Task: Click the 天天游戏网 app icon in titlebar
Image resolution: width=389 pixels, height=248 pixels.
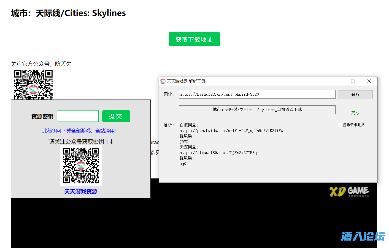Action: tap(163, 81)
